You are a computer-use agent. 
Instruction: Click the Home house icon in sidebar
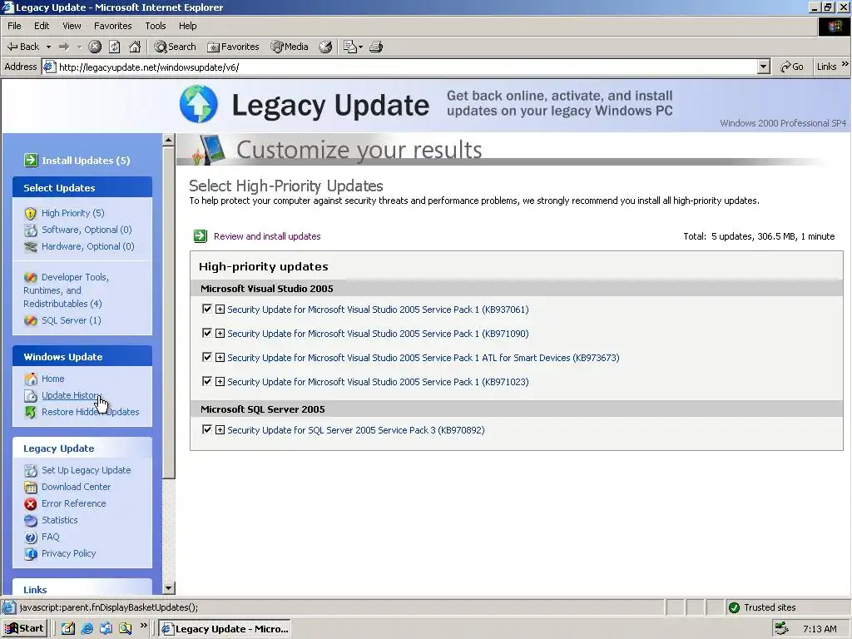pyautogui.click(x=31, y=379)
